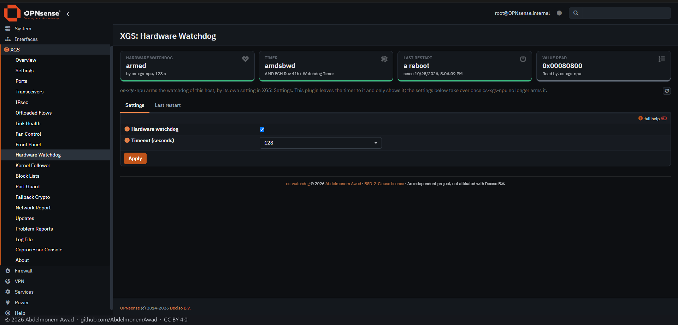Click the OPNsense logo
Viewport: 678px width, 325px height.
click(x=32, y=13)
